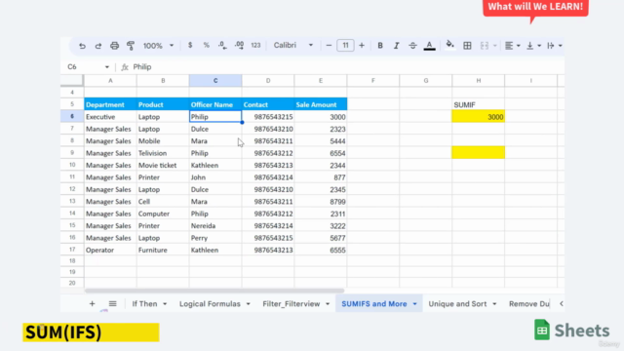Click the Merge cells icon
Screen dimensions: 624x351
tap(485, 46)
